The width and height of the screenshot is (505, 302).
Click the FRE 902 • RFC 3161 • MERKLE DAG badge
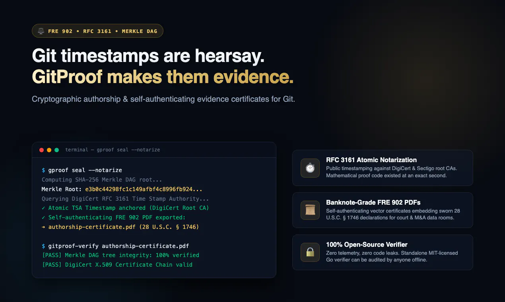97,31
